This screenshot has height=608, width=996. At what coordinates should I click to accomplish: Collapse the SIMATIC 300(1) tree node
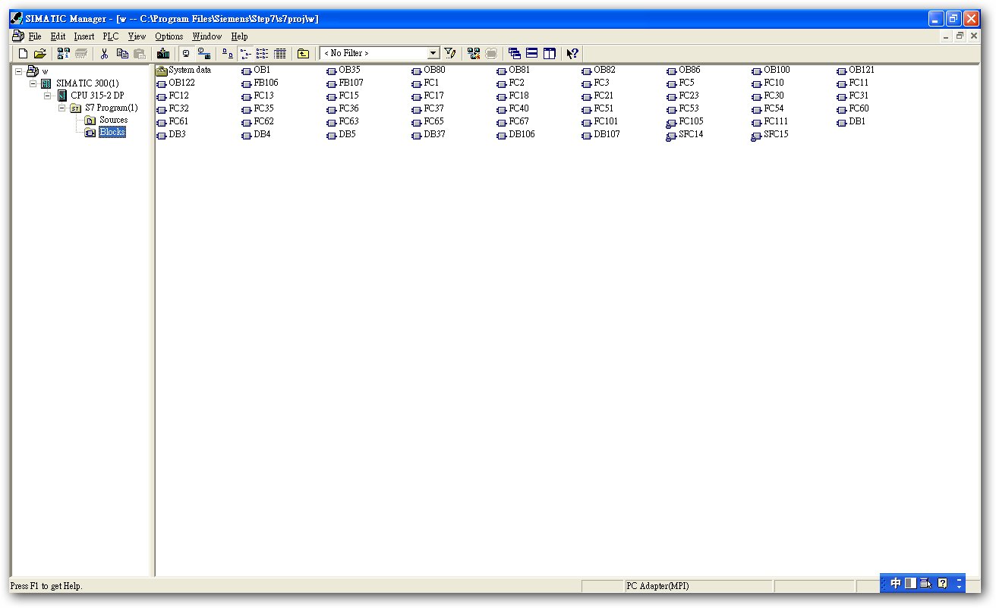33,83
